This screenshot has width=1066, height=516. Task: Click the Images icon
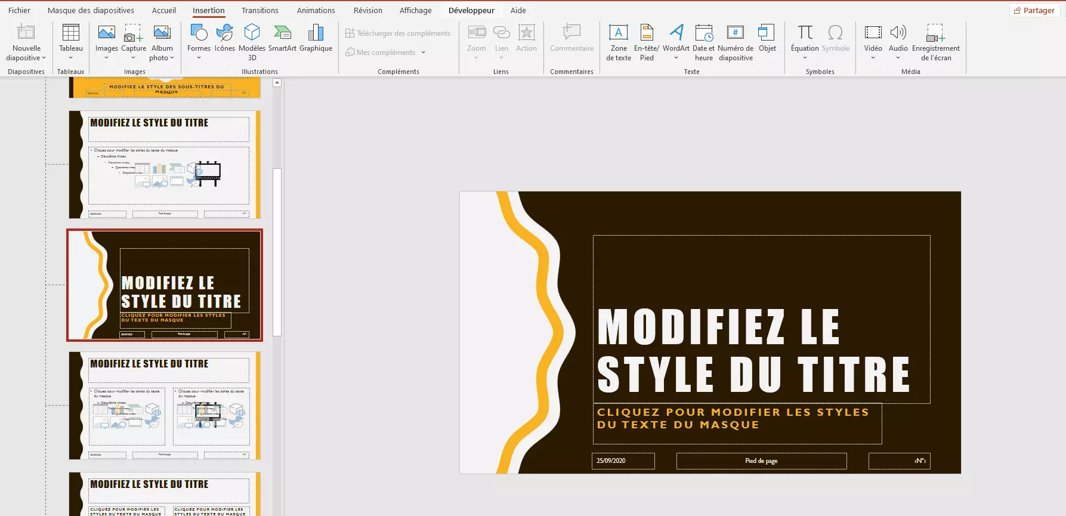107,32
